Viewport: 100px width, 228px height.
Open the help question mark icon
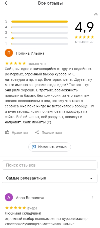[x=96, y=15]
